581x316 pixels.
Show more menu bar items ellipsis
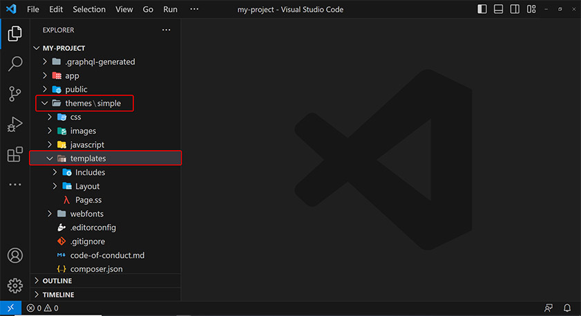(x=194, y=9)
